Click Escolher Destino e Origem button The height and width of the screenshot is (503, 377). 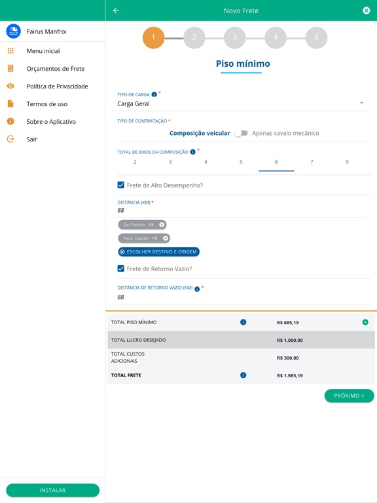(158, 251)
